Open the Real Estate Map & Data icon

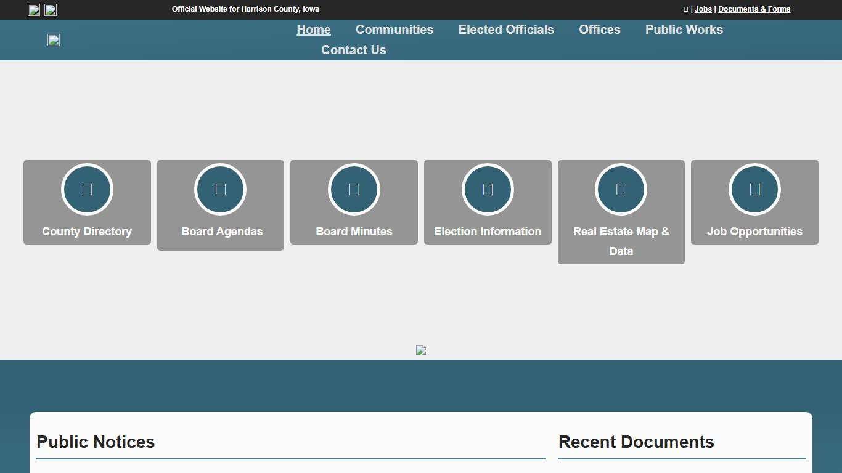[621, 189]
